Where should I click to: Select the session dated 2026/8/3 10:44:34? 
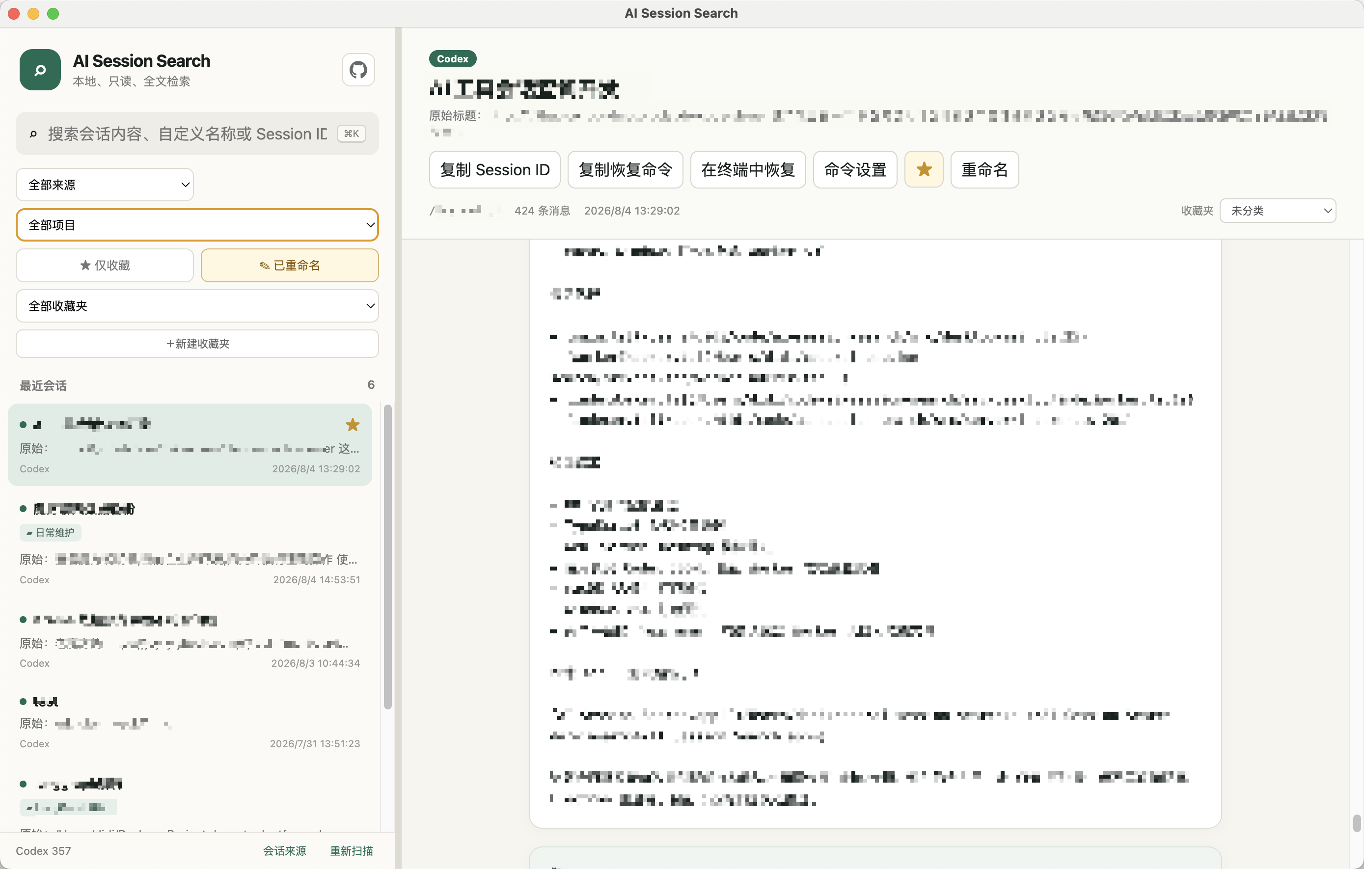click(190, 640)
